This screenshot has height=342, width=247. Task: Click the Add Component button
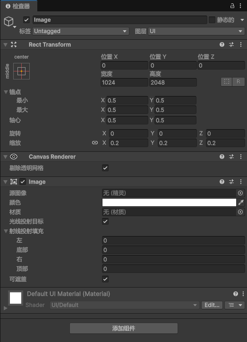pyautogui.click(x=124, y=328)
